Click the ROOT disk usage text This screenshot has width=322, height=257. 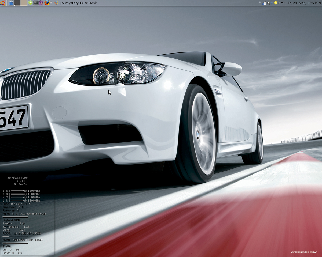click(x=21, y=233)
